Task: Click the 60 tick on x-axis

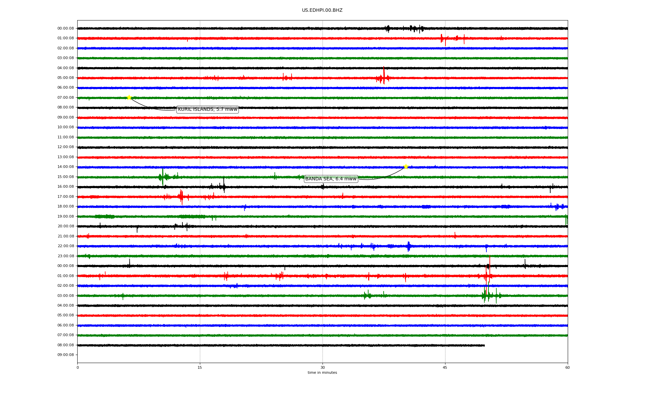Action: pos(567,368)
